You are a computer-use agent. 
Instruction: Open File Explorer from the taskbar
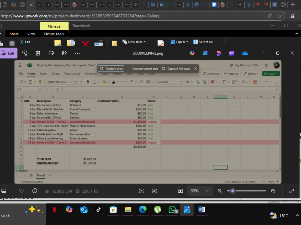tap(128, 209)
